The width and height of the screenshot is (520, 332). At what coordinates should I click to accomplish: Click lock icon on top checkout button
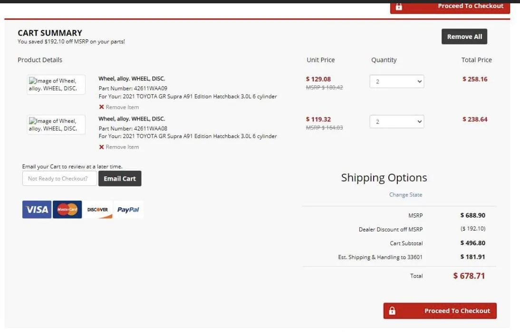click(x=399, y=6)
